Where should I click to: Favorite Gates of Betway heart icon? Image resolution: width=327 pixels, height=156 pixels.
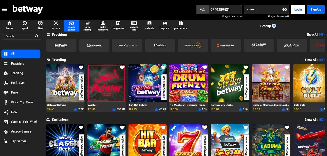[81, 68]
